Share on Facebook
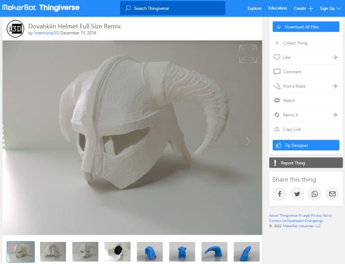The image size is (345, 264). [x=280, y=194]
